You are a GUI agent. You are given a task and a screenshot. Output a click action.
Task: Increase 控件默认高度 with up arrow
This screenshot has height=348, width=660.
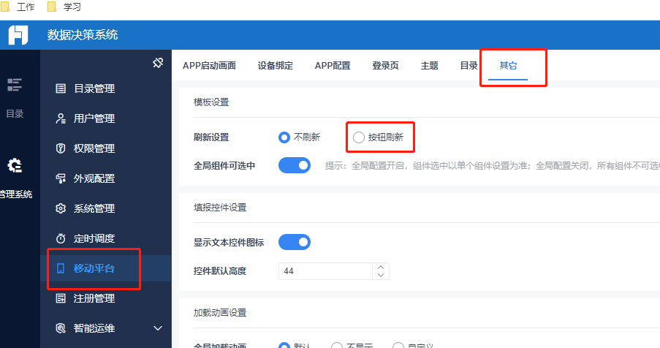381,267
